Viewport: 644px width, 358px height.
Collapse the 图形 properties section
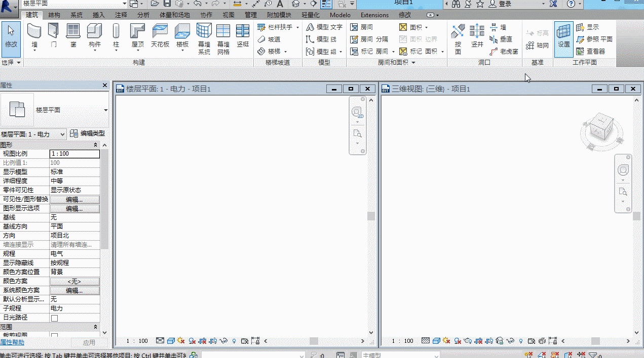(96, 145)
